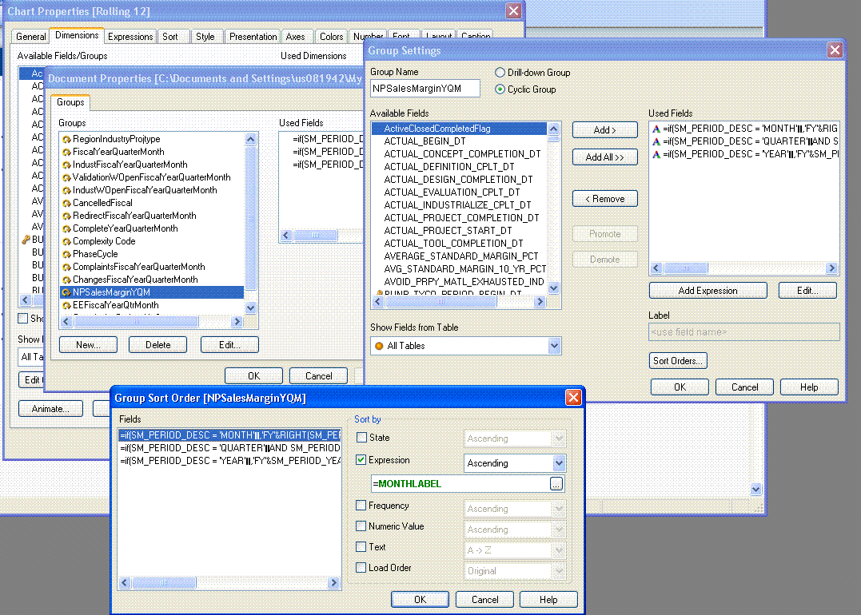
Task: Click the QUARTER expression icon in Used Fields
Action: 656,141
